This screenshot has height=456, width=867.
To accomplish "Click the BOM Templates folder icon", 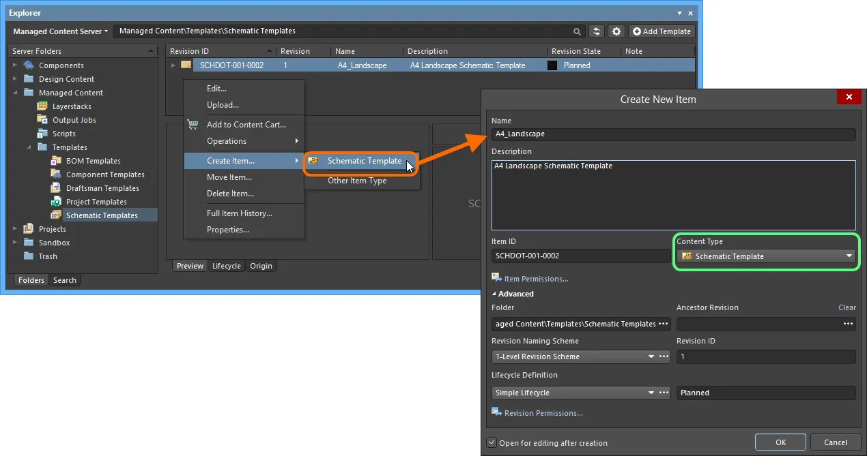I will 56,161.
